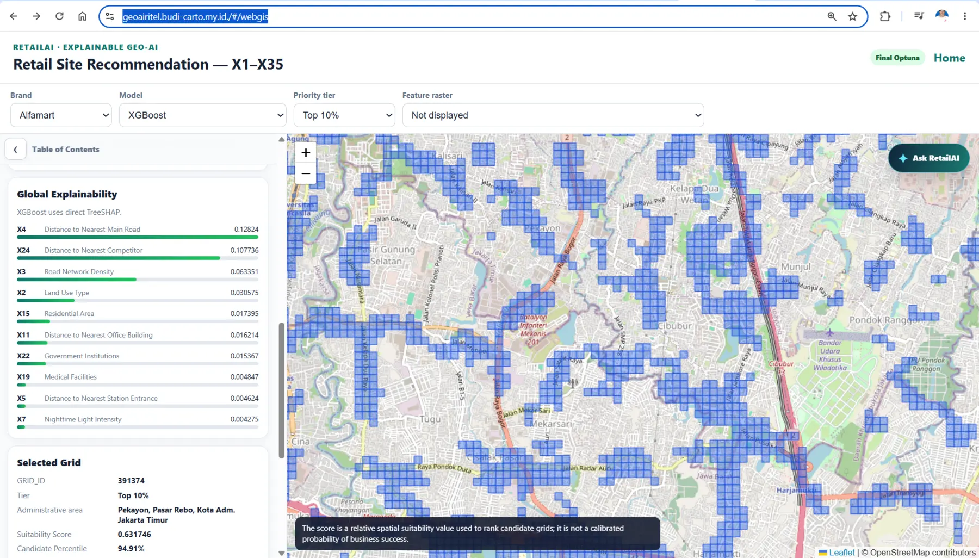Click the browser forward arrow

[36, 16]
